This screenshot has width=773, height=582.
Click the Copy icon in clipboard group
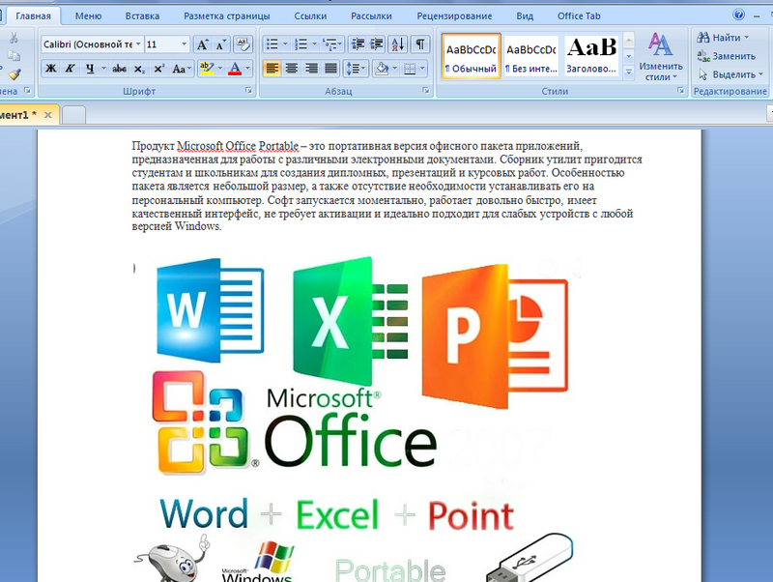click(14, 55)
